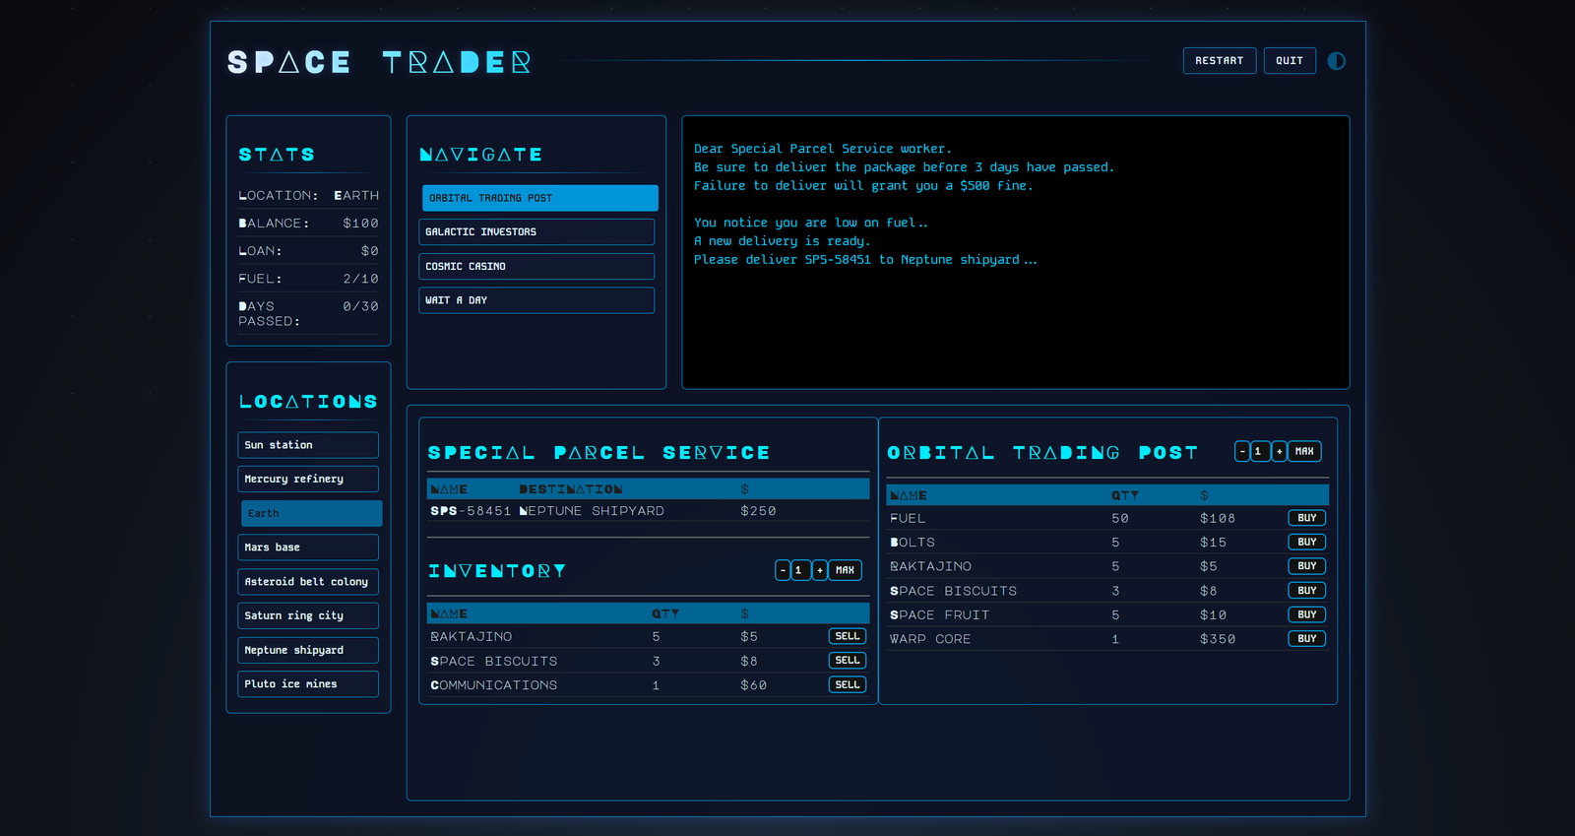The image size is (1575, 836).
Task: Click Bolts item name in trading post
Action: (x=913, y=543)
